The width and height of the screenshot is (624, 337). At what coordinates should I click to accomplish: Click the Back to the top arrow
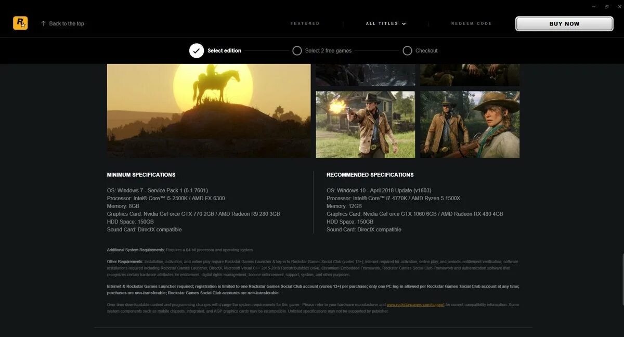[x=43, y=23]
